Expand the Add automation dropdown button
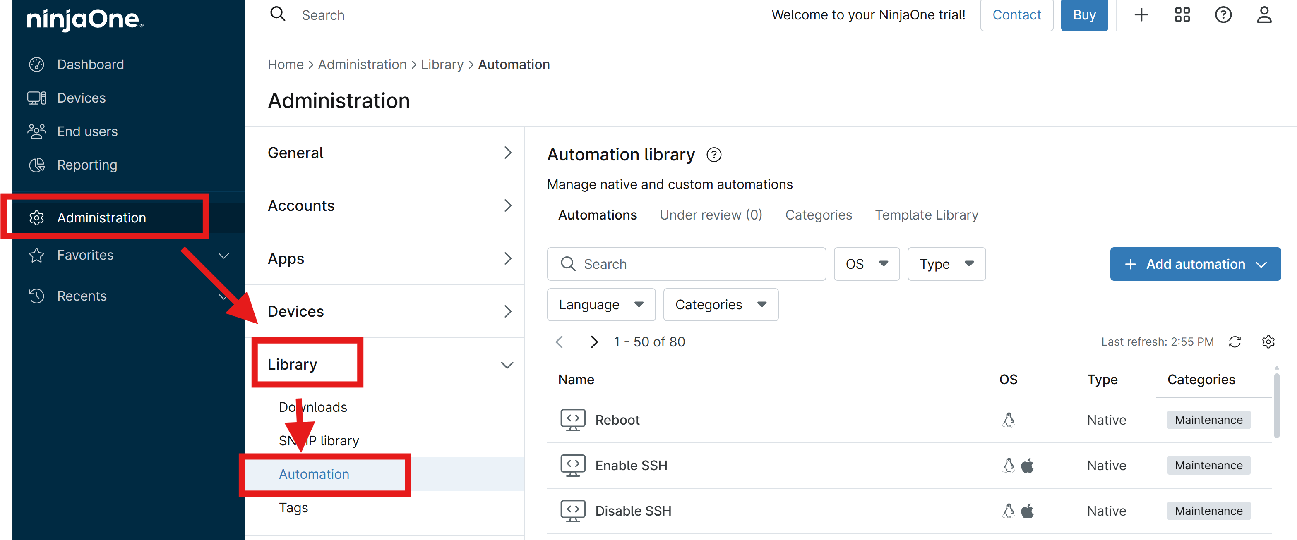Screen dimensions: 1297x540 pyautogui.click(x=1195, y=264)
